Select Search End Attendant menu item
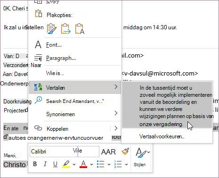Screen dimensions: 219x178 click(75, 101)
